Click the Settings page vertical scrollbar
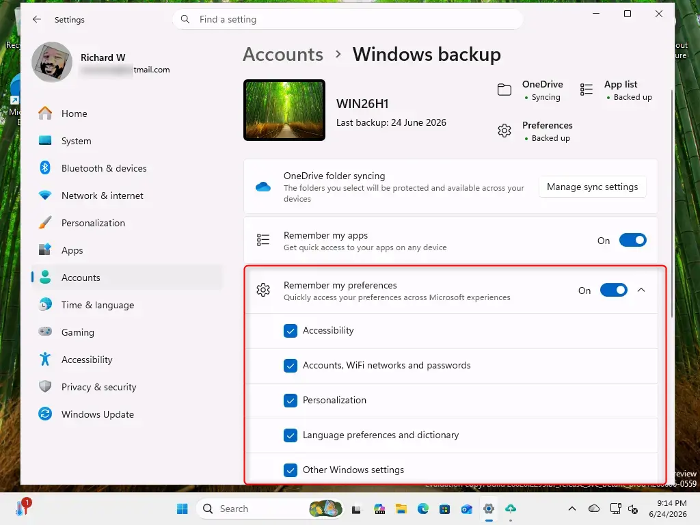700x525 pixels. [672, 204]
